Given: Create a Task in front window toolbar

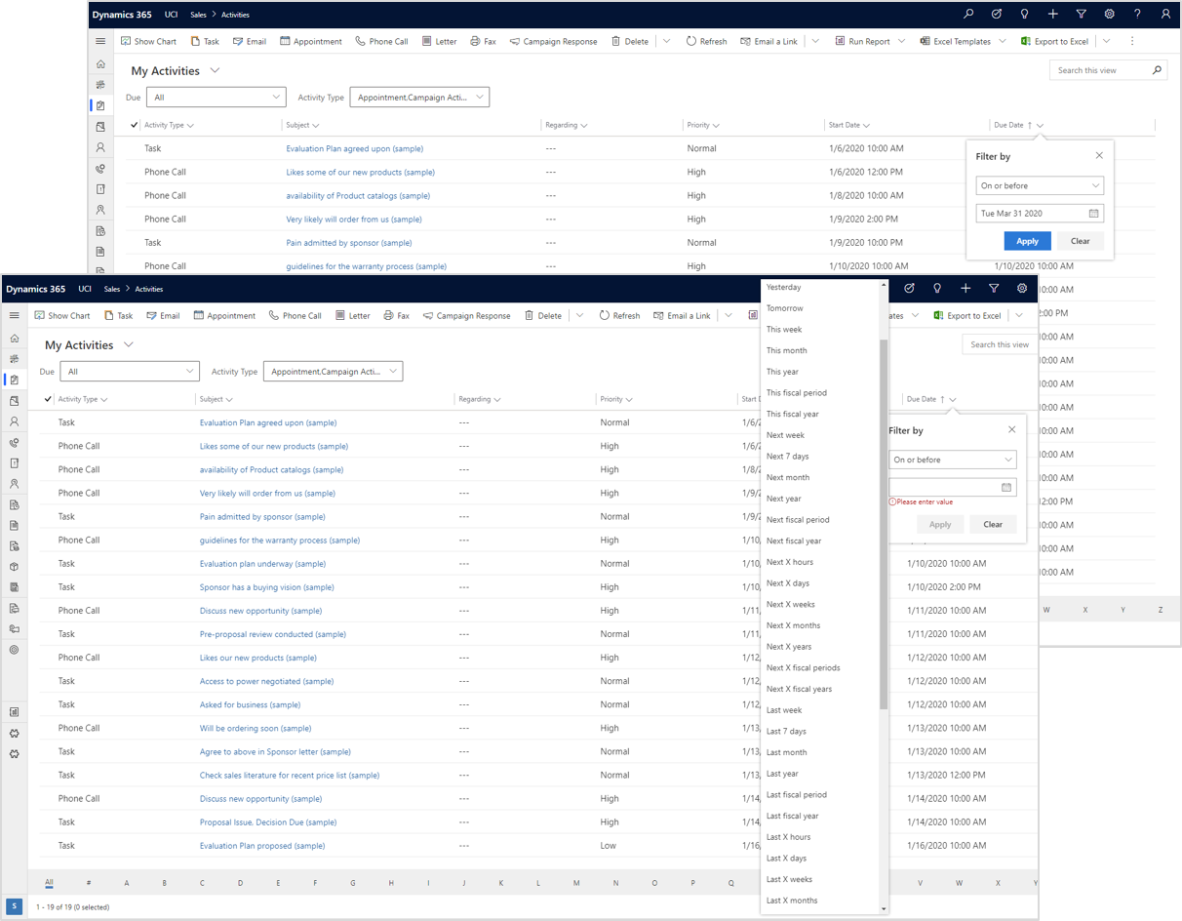Looking at the screenshot, I should click(118, 315).
